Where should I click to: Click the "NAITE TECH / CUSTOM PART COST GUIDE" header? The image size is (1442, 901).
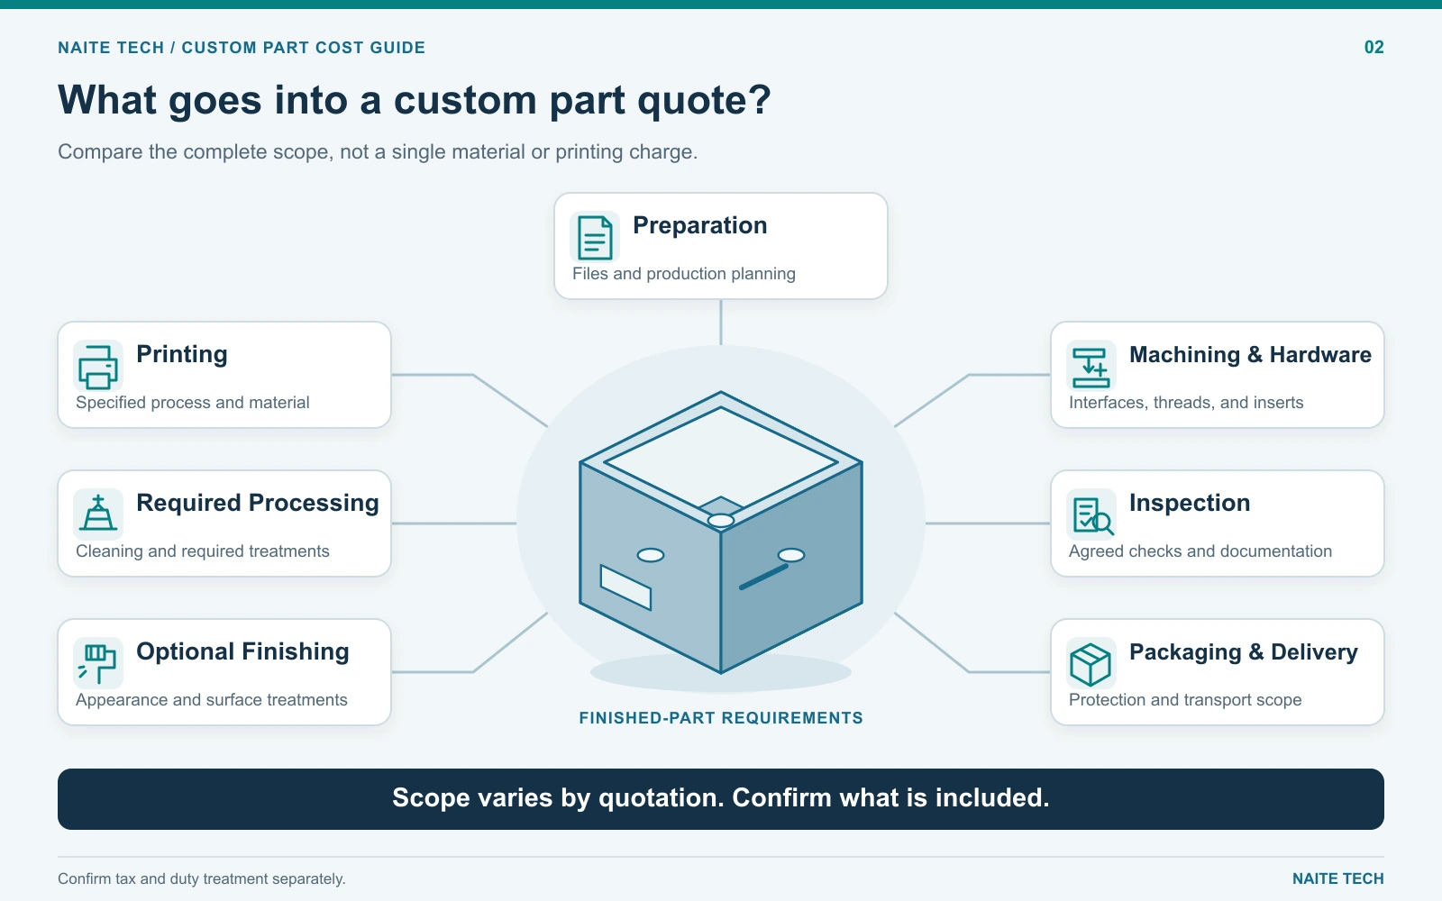click(x=242, y=48)
